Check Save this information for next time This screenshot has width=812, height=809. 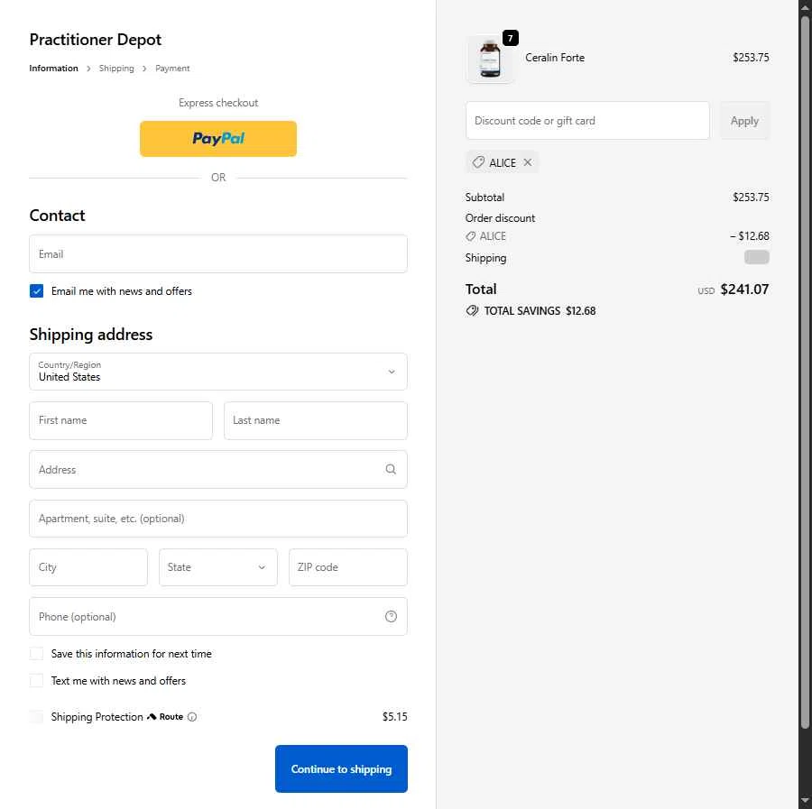point(36,654)
